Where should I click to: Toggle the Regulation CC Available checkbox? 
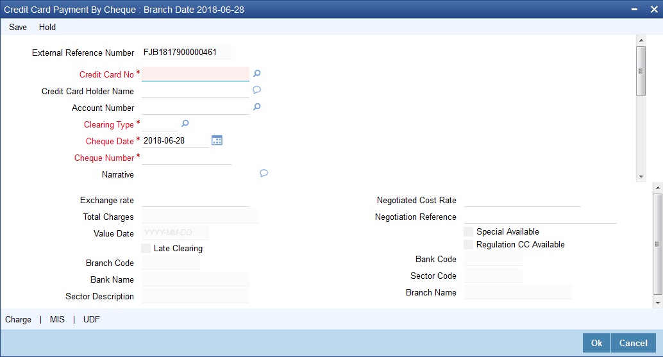469,244
